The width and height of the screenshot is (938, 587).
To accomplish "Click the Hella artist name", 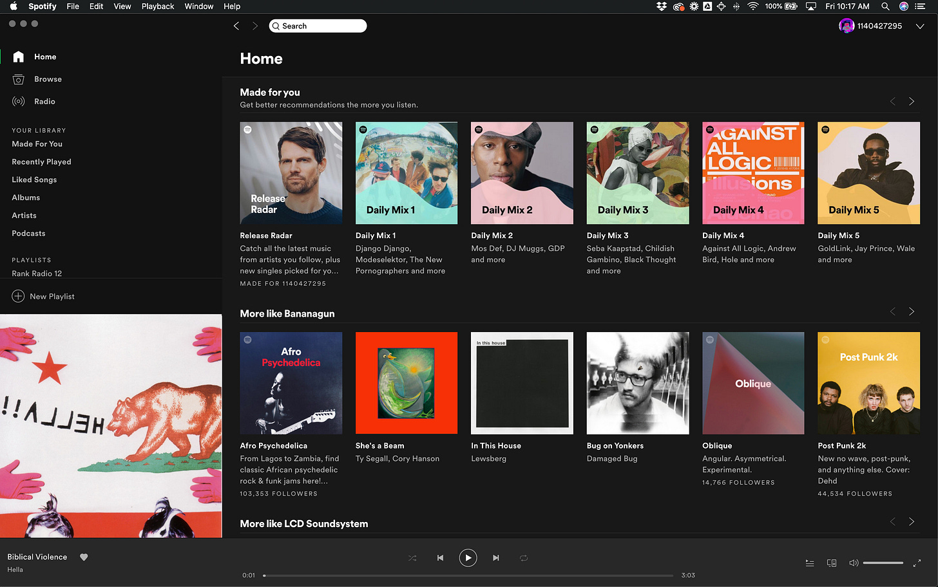I will click(x=15, y=570).
